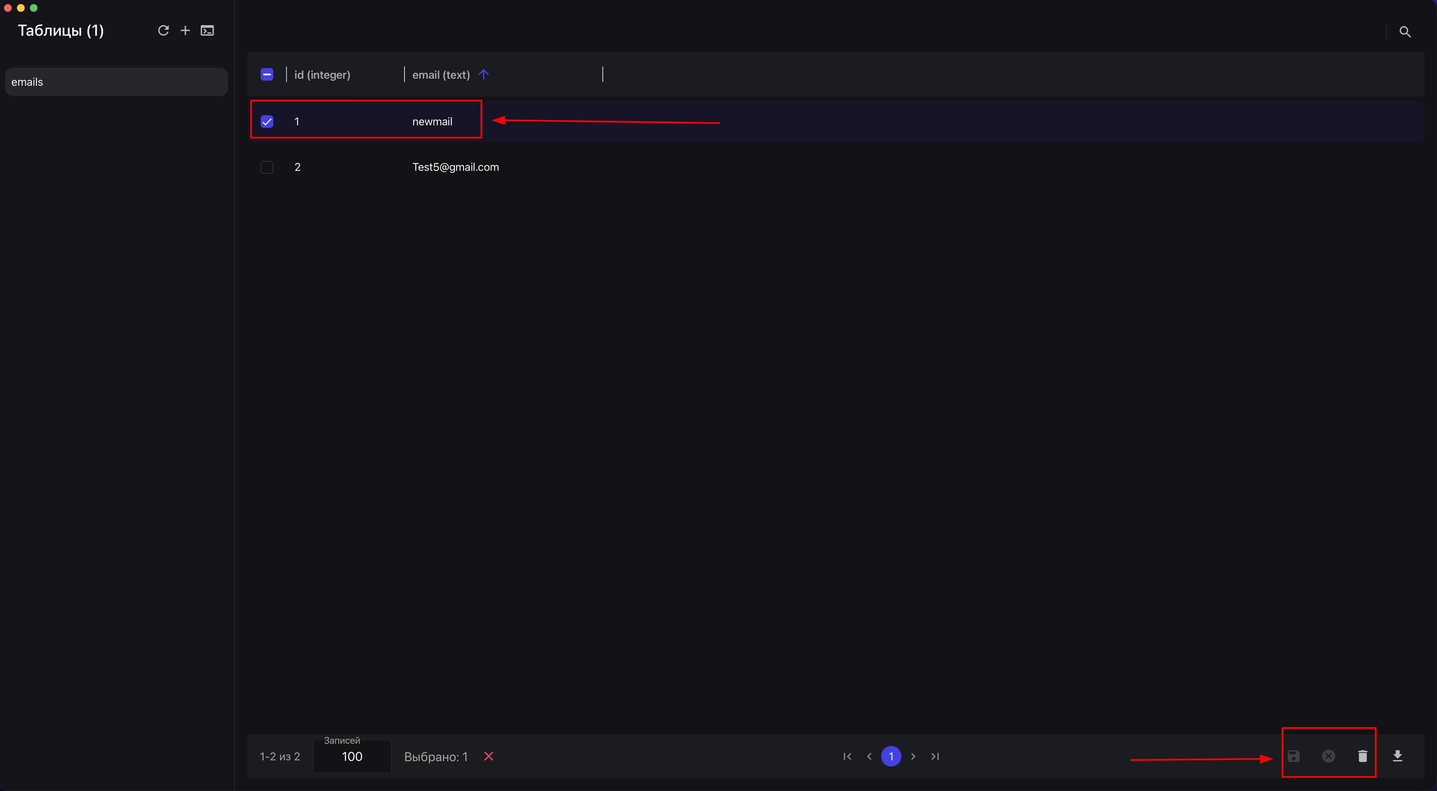1437x791 pixels.
Task: Save changes with the floppy disk icon
Action: point(1294,757)
